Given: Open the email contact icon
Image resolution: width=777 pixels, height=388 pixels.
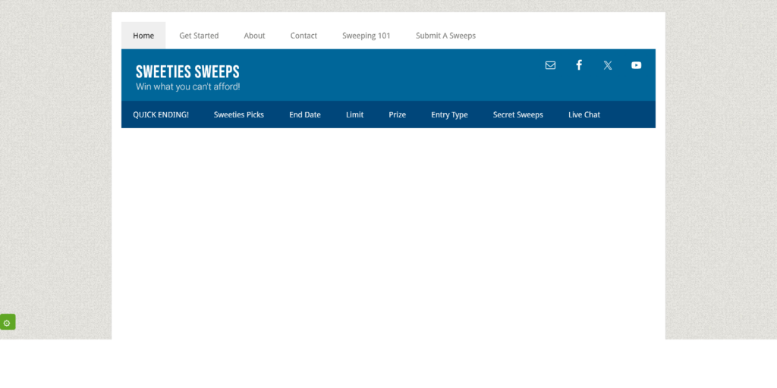Looking at the screenshot, I should pos(550,65).
